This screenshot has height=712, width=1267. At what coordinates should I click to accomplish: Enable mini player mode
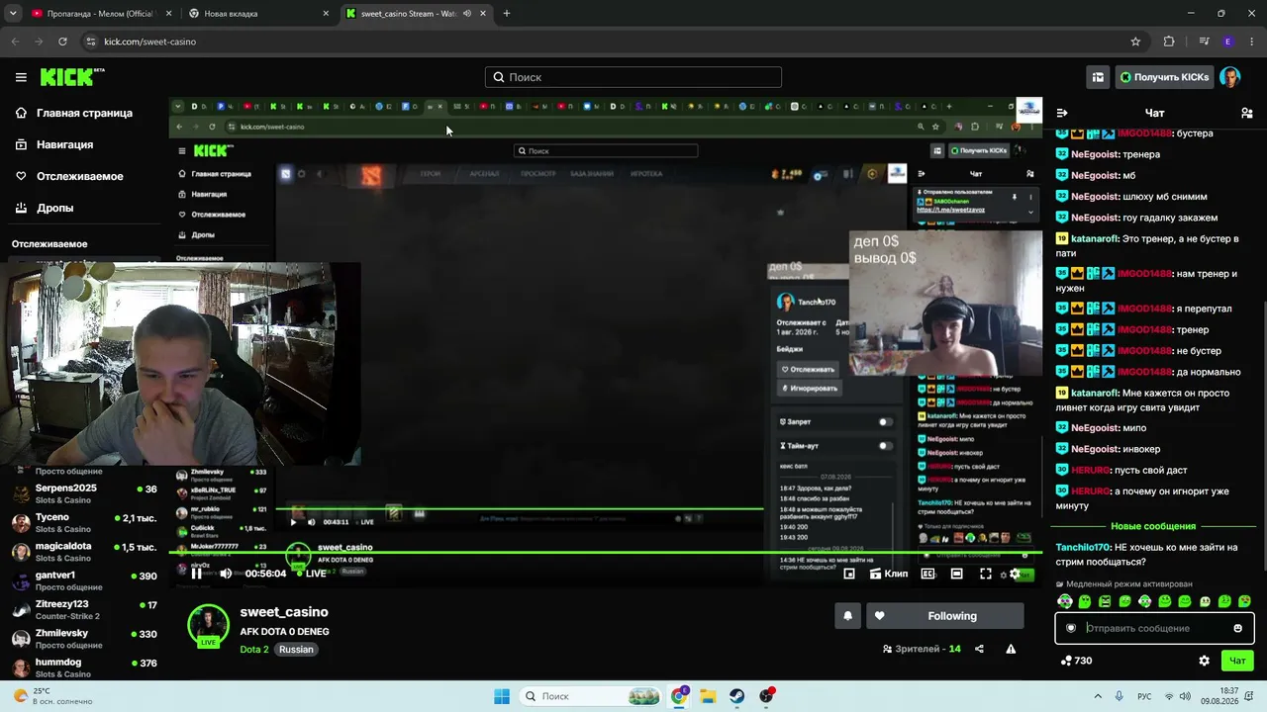(849, 574)
